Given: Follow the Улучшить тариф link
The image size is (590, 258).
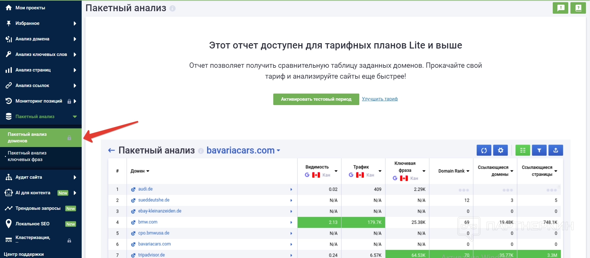Looking at the screenshot, I should coord(380,99).
